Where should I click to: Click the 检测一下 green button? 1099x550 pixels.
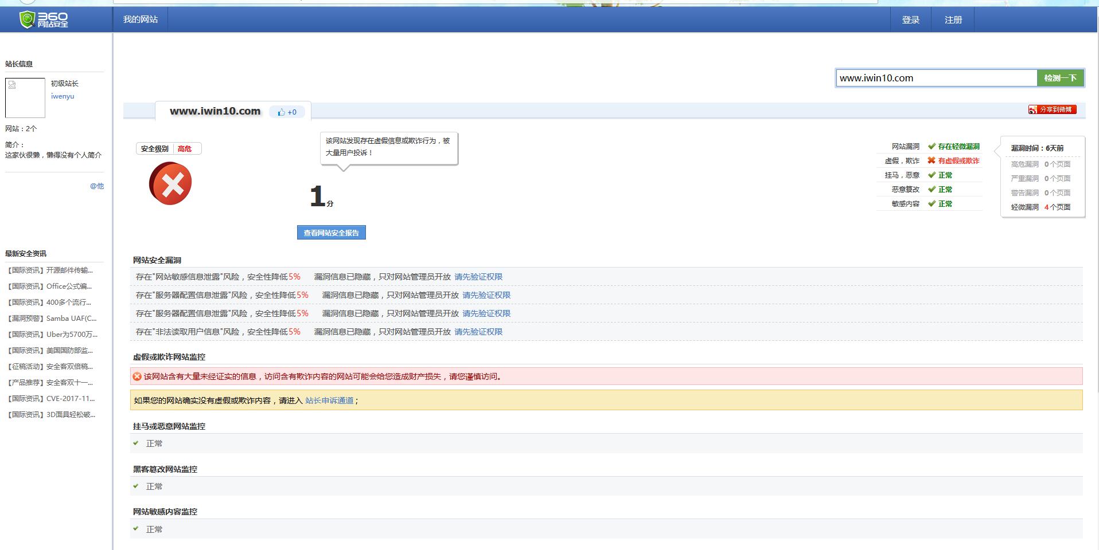pos(1060,78)
